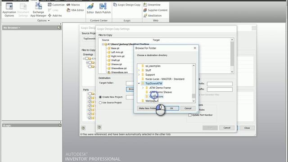Viewport: 288px width, 162px height.
Task: Start Batch Publish tool
Action: click(x=103, y=9)
